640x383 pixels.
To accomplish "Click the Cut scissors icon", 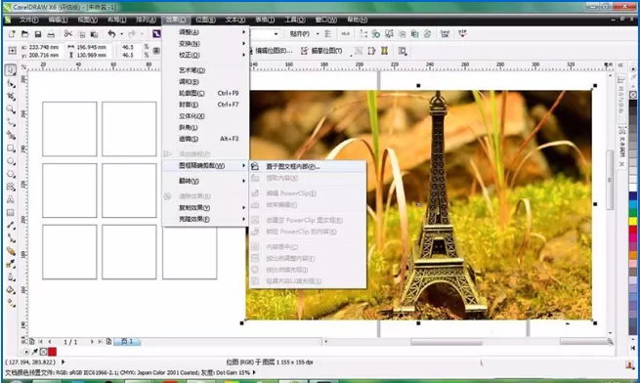I will [67, 34].
